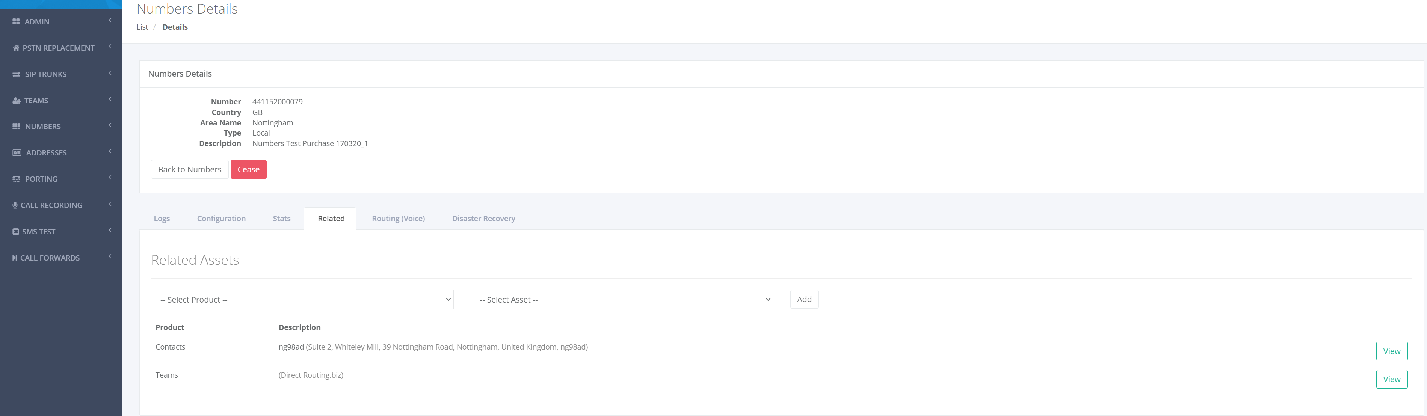Click the Cease button
Viewport: 1427px width, 416px height.
click(x=248, y=169)
